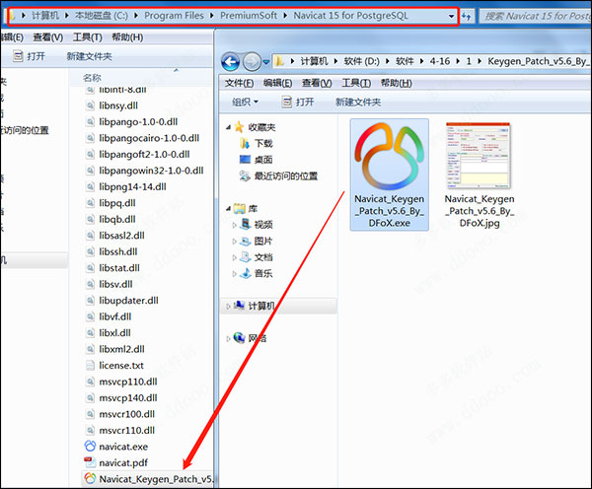
Task: Open 下载 in favorites
Action: pos(263,143)
